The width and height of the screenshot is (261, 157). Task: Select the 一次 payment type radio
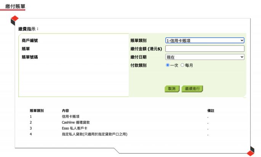pos(168,65)
